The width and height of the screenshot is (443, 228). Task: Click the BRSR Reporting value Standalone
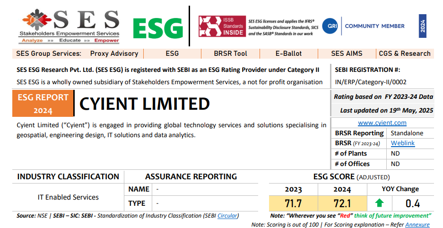click(407, 133)
